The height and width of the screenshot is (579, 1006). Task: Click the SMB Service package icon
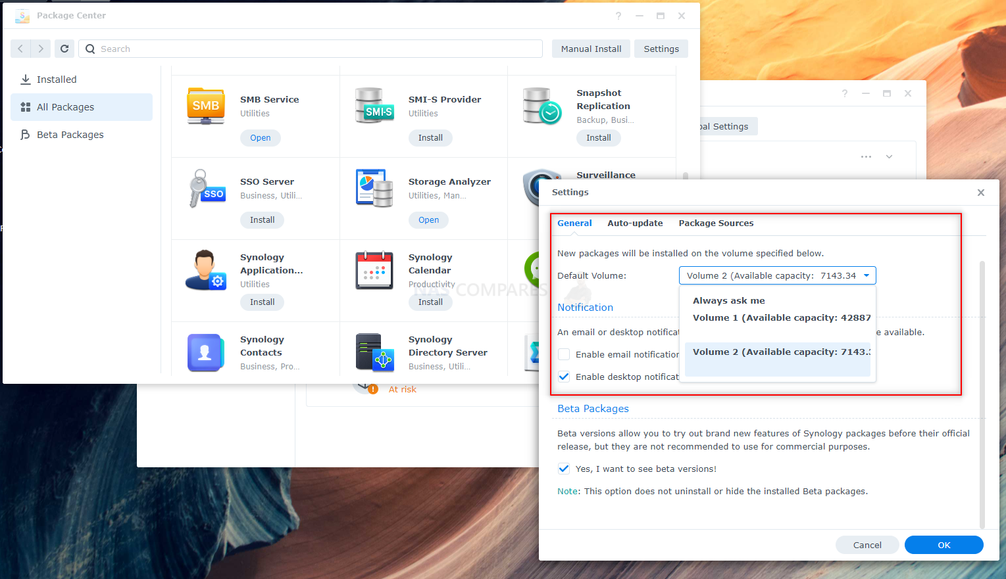click(206, 106)
